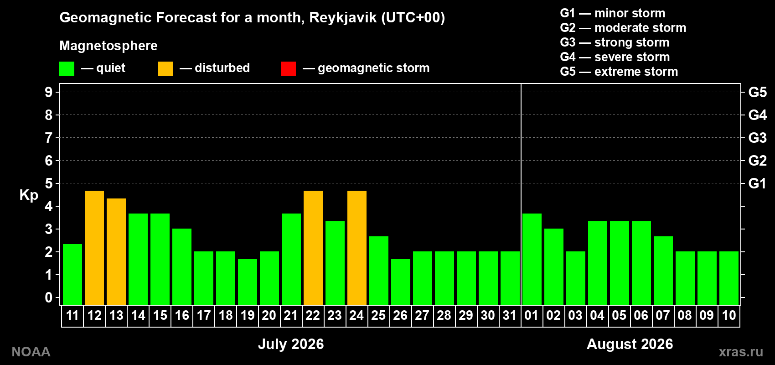Viewport: 775px width, 365px height.
Task: Click the Kp value 0 tick label
Action: tap(49, 297)
